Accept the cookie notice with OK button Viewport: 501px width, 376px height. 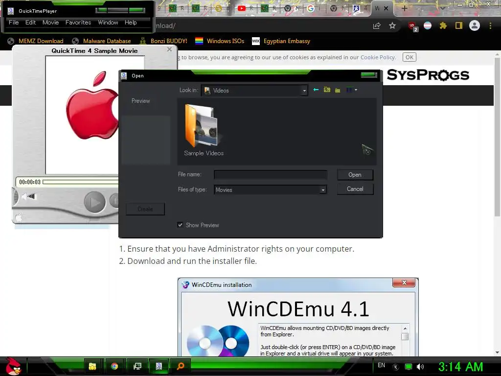pyautogui.click(x=410, y=57)
